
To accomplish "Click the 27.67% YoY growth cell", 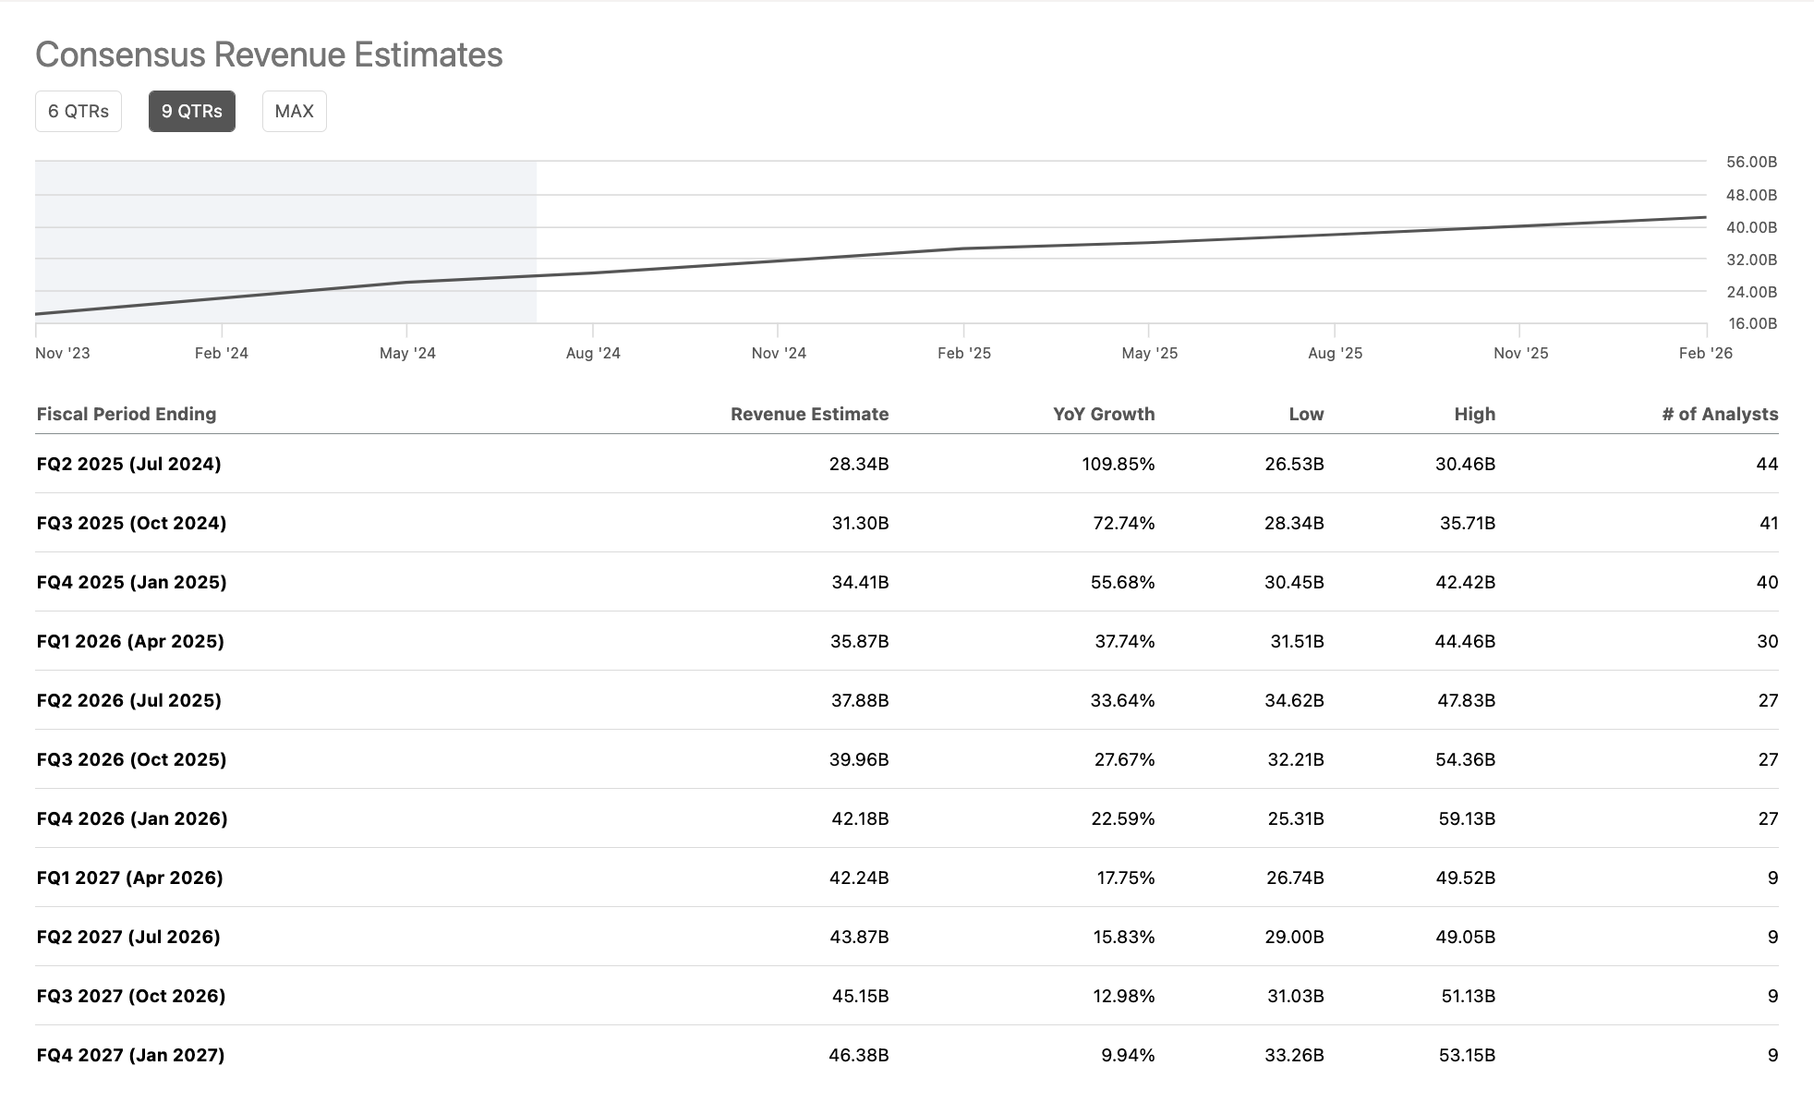I will coord(1125,759).
